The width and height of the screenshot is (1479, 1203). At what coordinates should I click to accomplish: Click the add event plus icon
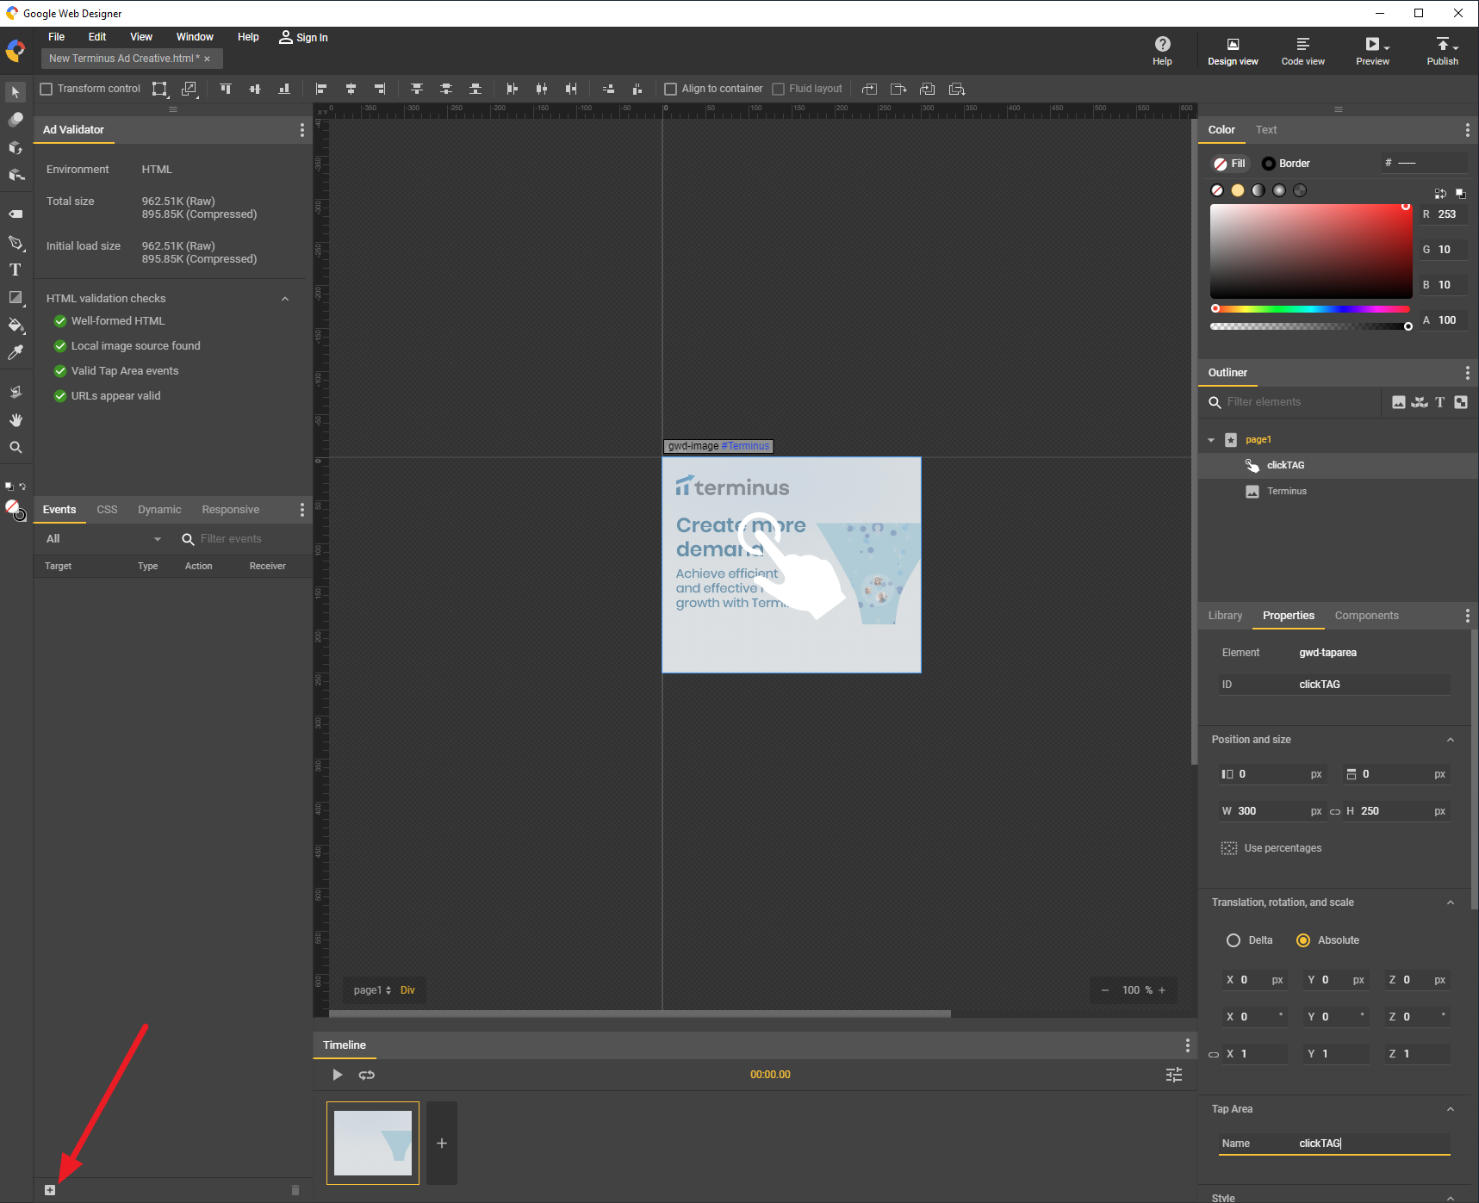tap(50, 1190)
